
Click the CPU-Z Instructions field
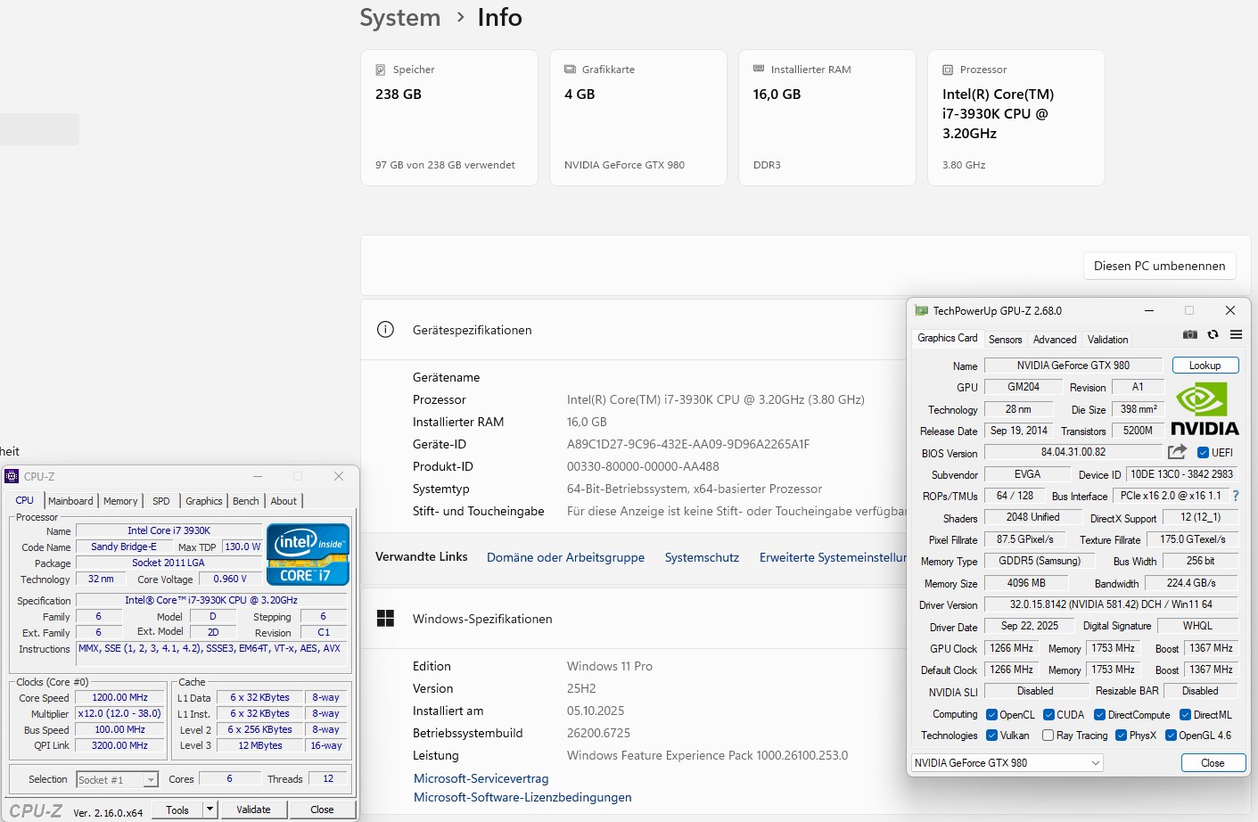[210, 654]
